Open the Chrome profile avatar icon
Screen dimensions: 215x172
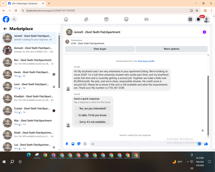coord(205,11)
